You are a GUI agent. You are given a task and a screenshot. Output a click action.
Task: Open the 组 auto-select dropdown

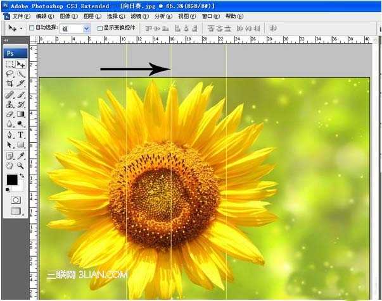[75, 28]
